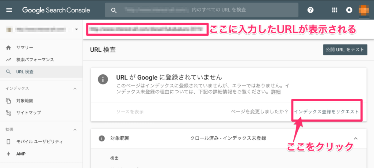The image size is (374, 168).
Task: Click クロール済み - インデックス未登録 status text
Action: point(228,138)
